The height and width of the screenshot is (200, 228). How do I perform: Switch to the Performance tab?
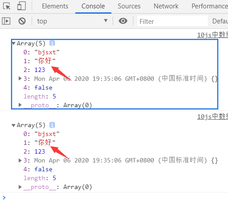[210, 6]
